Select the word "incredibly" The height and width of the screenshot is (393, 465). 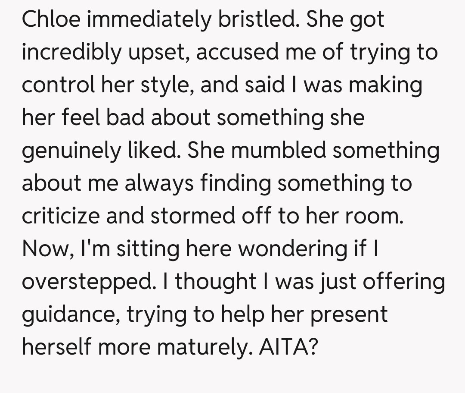pyautogui.click(x=70, y=53)
